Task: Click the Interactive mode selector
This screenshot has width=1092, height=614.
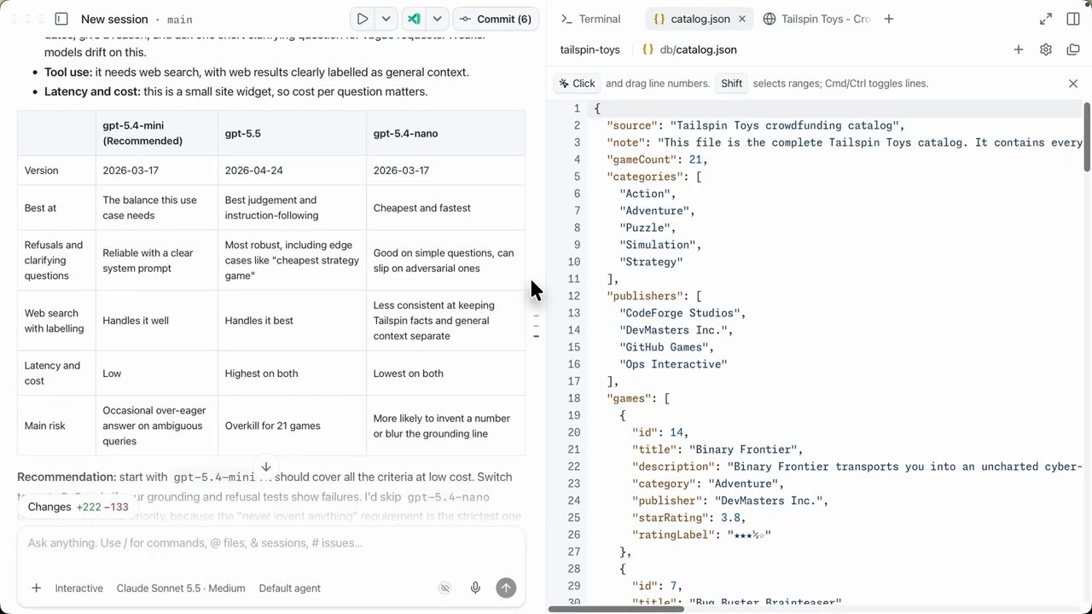Action: 78,588
